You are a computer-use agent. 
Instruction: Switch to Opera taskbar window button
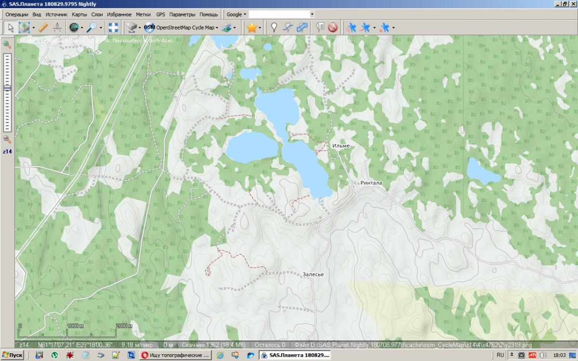coord(175,355)
